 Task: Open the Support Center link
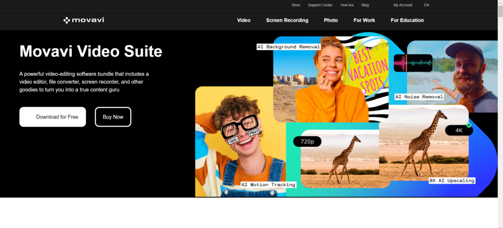(x=320, y=5)
